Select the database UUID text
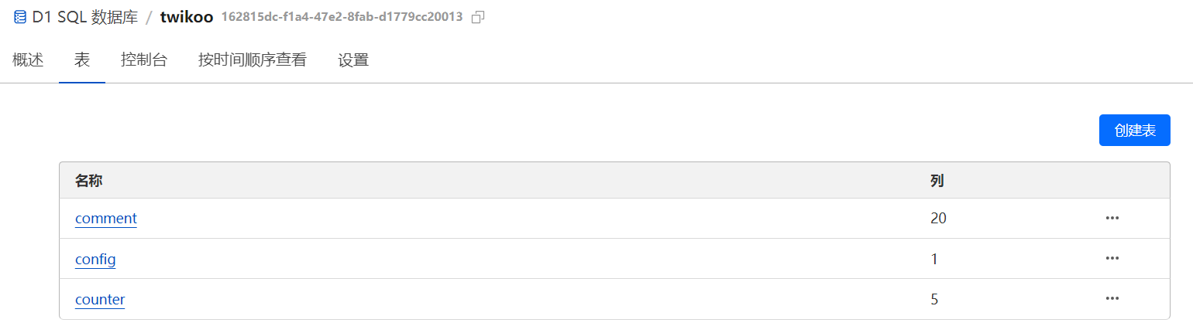 pos(342,17)
